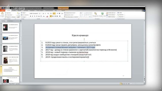This screenshot has width=162, height=91.
Task: Click the Paste (Вставить) icon
Action: [2, 14]
